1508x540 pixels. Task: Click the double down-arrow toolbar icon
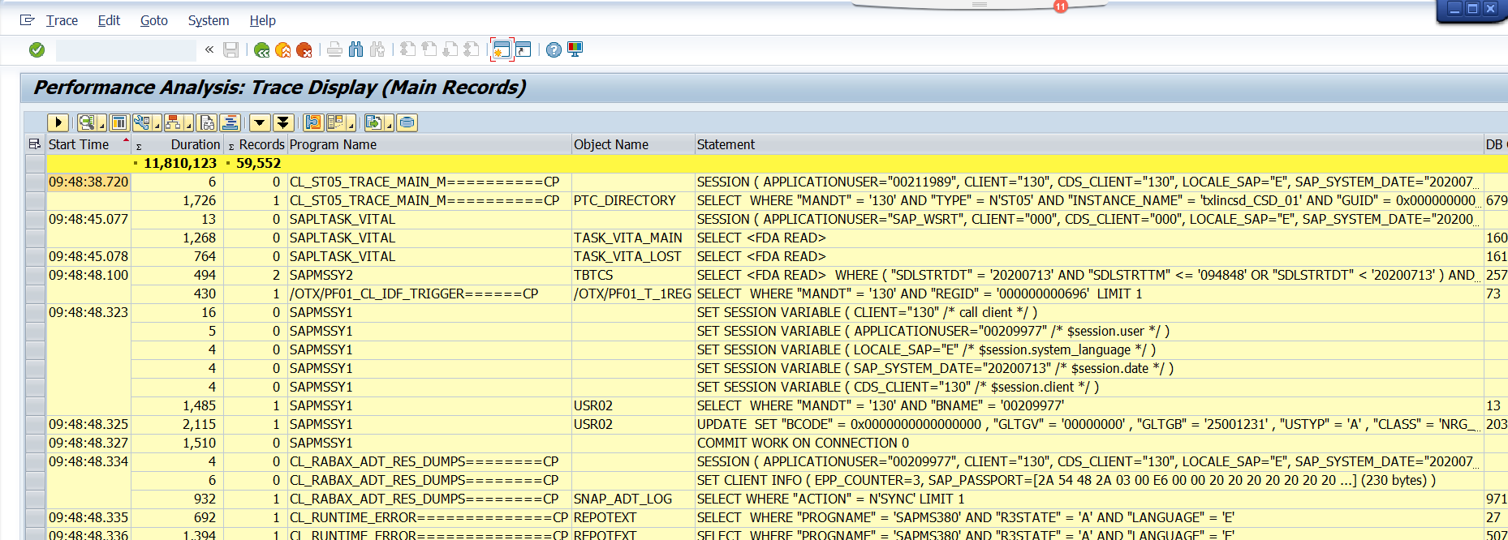(x=283, y=122)
